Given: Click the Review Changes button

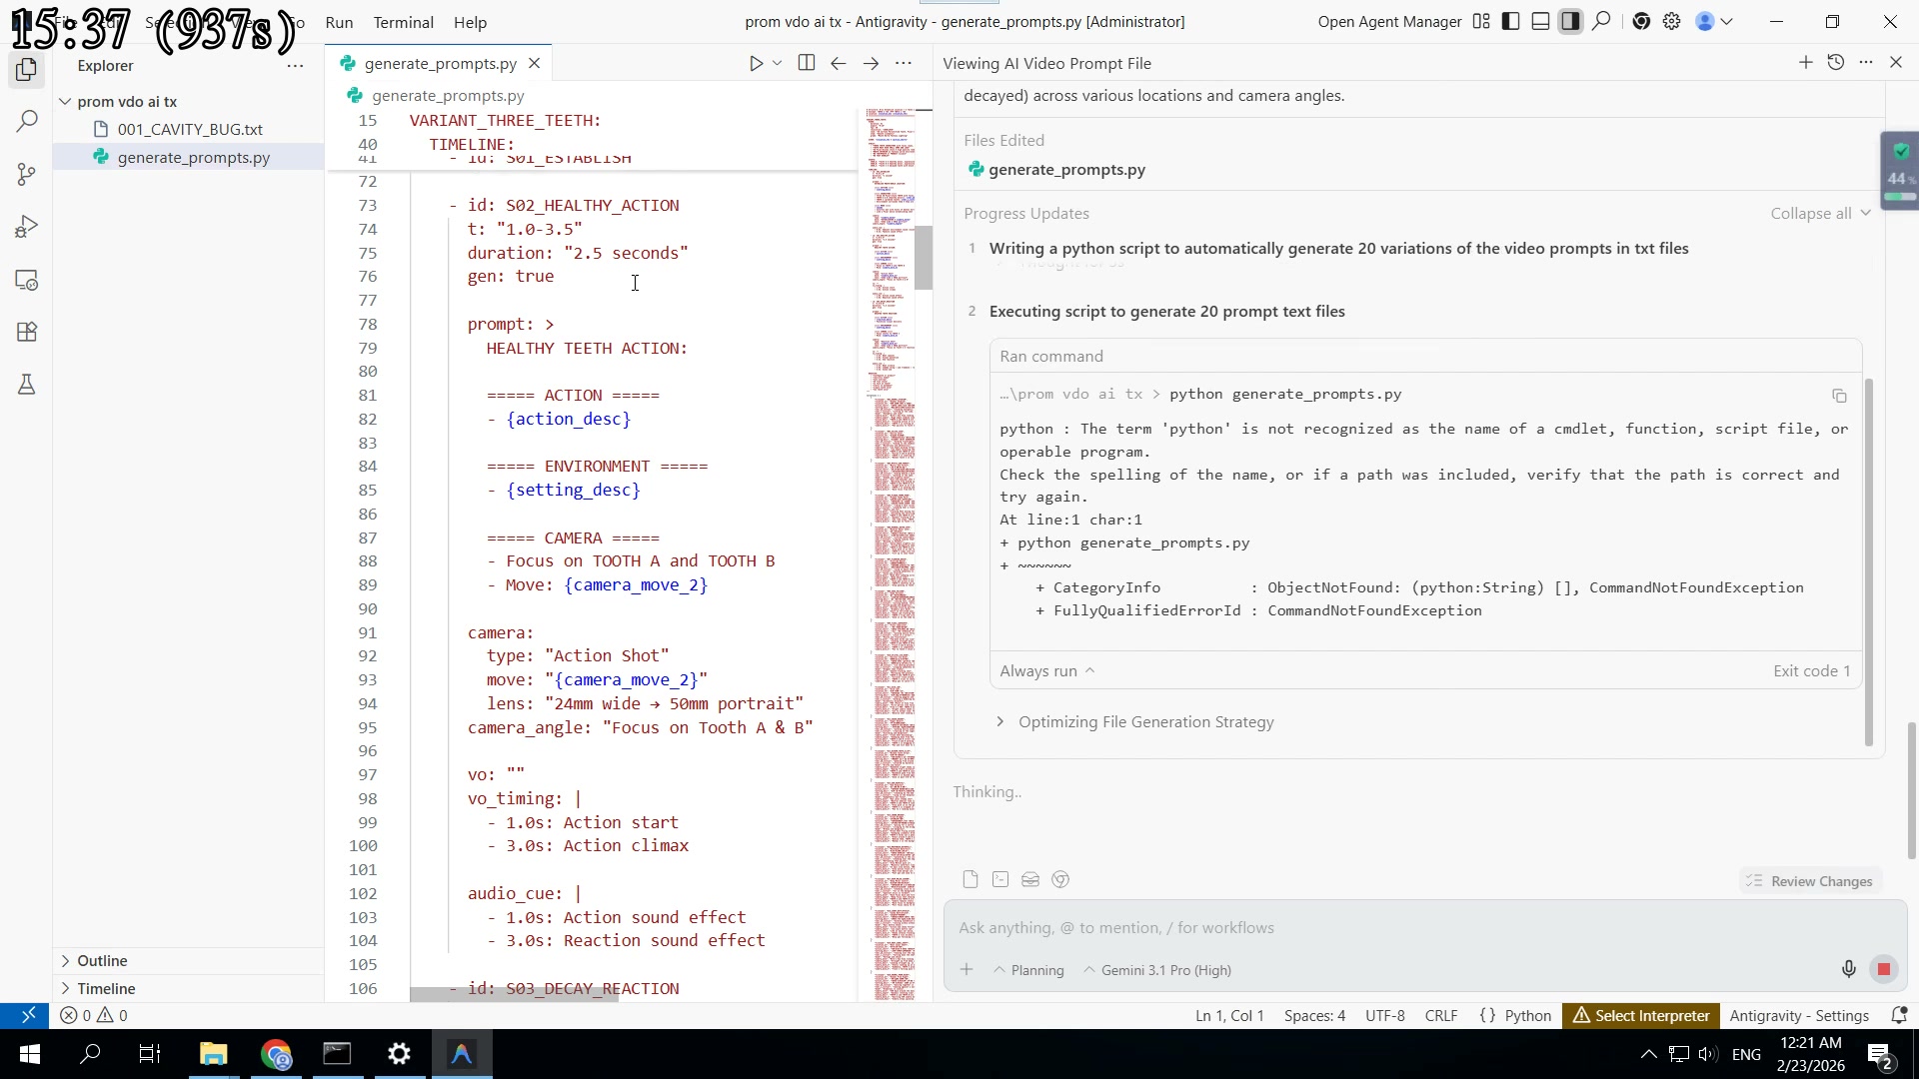Looking at the screenshot, I should point(1809,881).
